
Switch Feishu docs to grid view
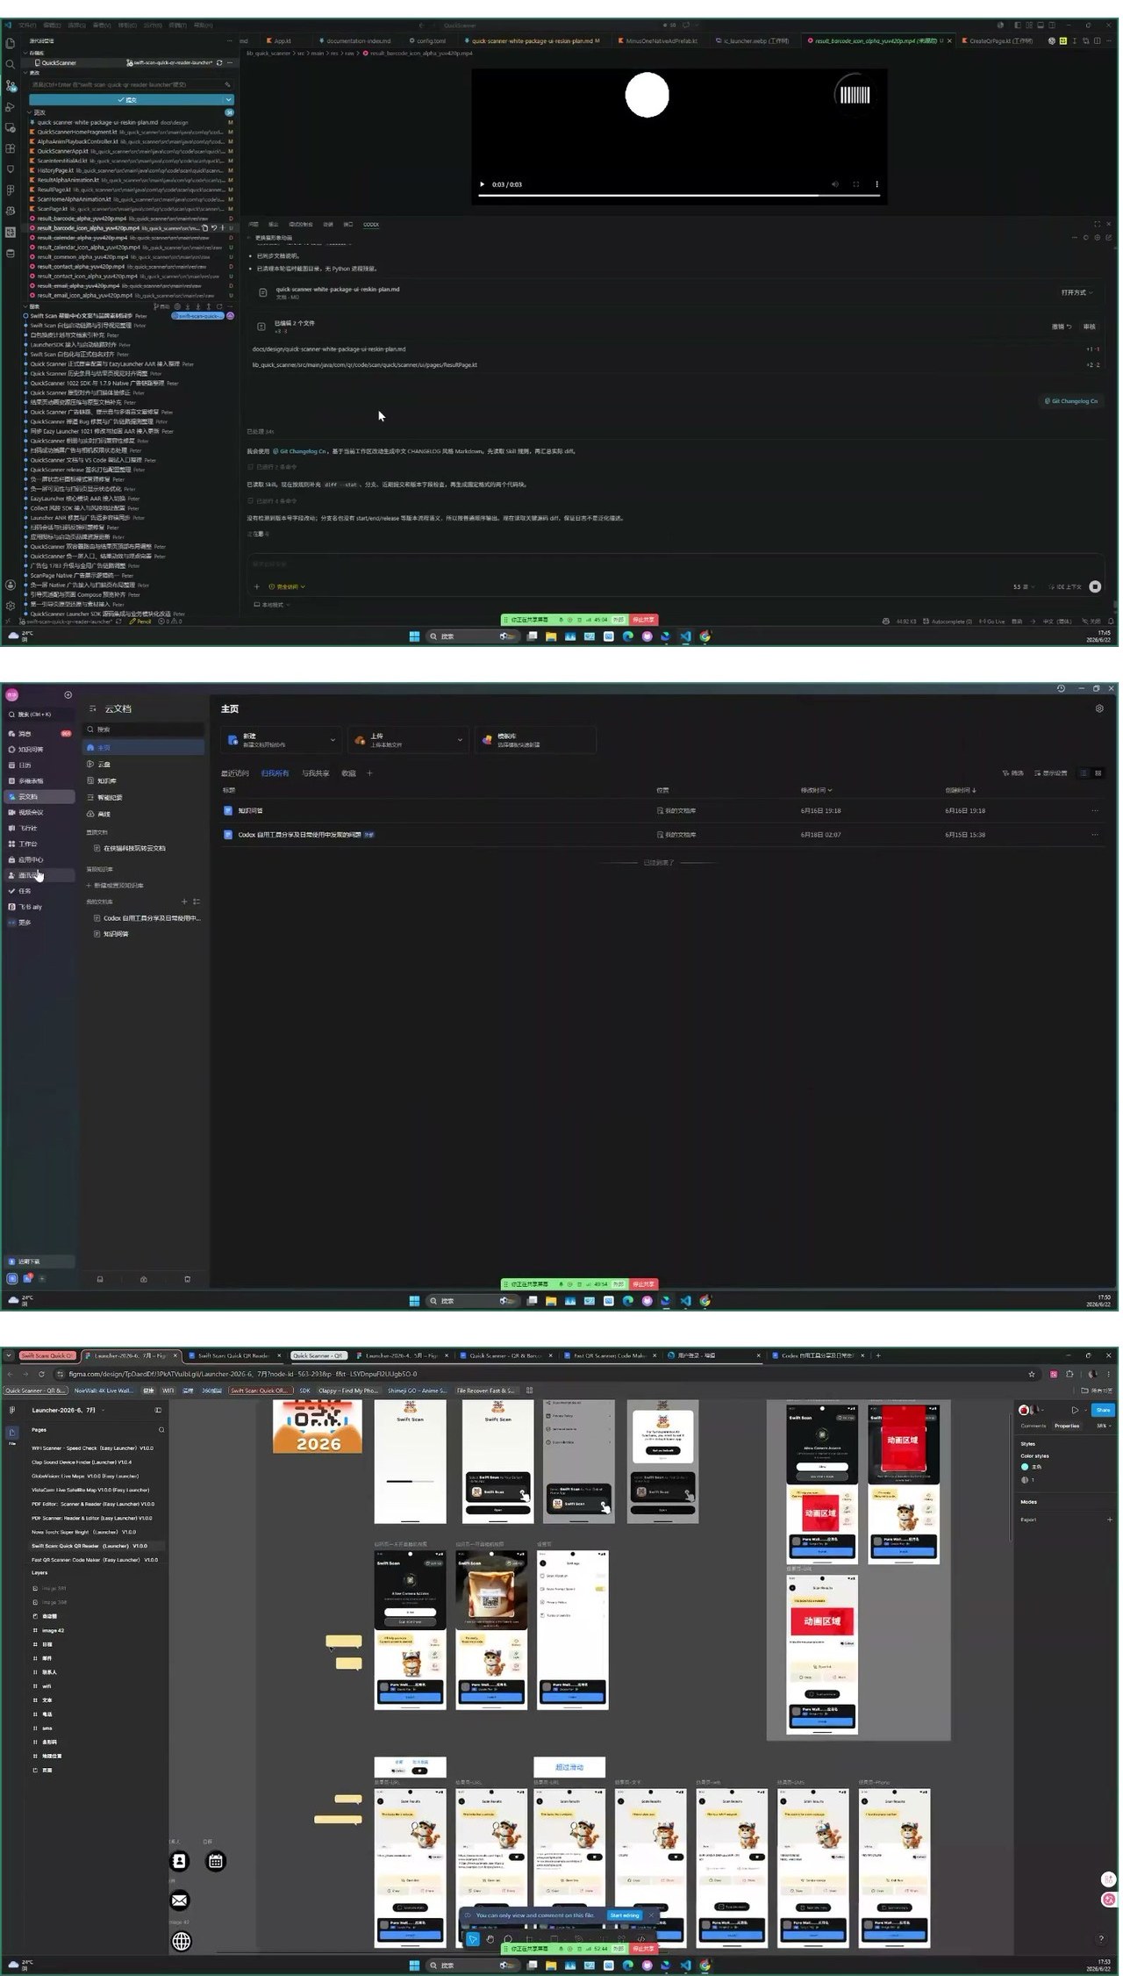(1098, 773)
